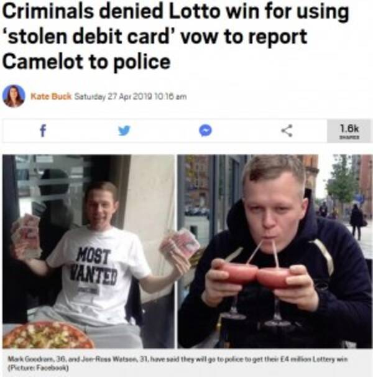Open the right photo of man drinking cocktails
This screenshot has height=377, width=373.
[x=275, y=251]
